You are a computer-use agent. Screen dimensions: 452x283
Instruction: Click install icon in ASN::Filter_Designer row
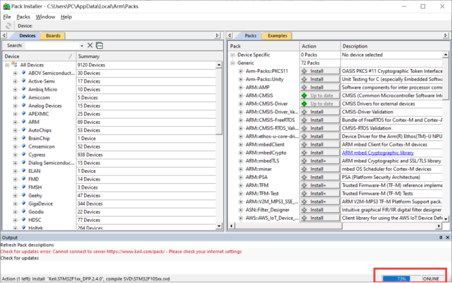(x=304, y=210)
